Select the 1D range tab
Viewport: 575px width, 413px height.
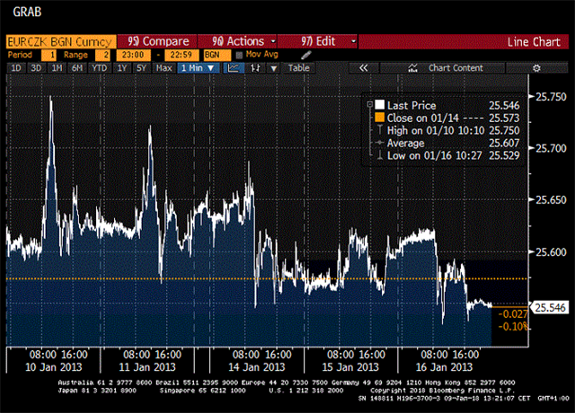(x=16, y=67)
